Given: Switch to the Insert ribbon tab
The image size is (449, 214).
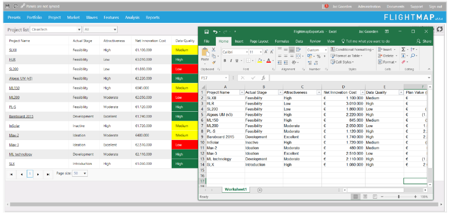Looking at the screenshot, I should 239,41.
